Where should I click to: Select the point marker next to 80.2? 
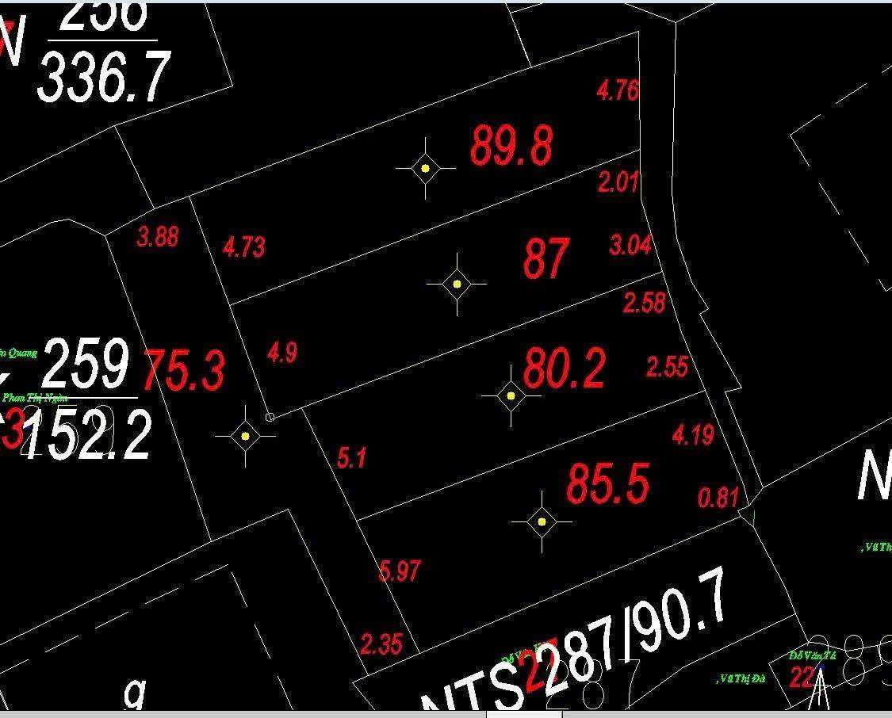click(511, 395)
